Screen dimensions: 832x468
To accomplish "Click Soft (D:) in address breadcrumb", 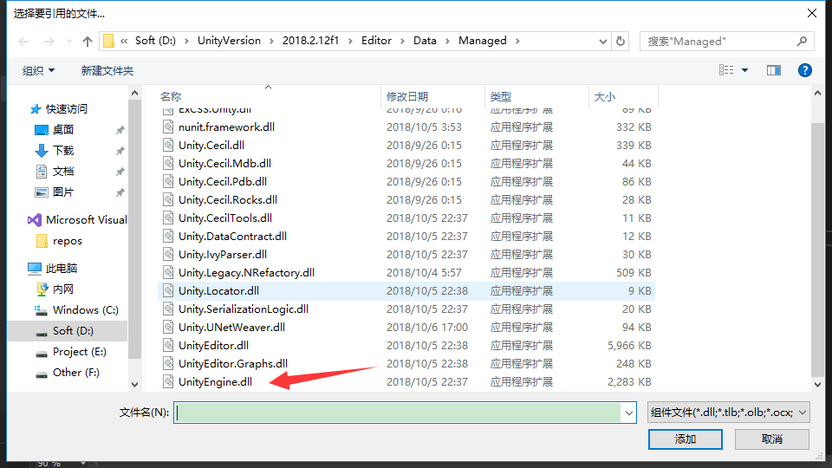I will tap(155, 41).
